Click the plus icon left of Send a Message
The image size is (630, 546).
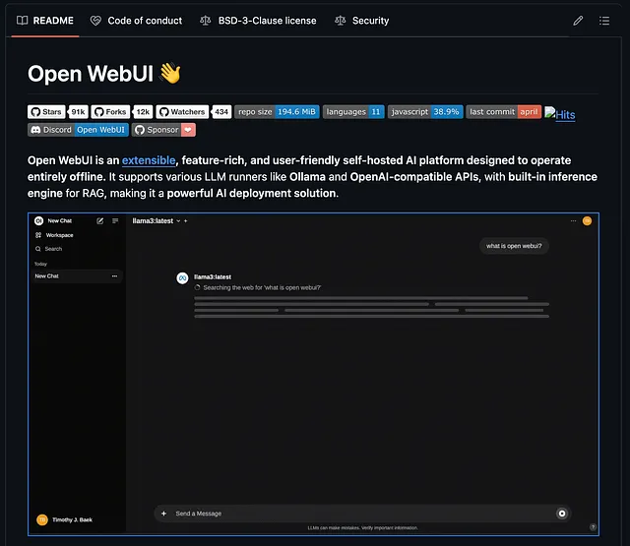[164, 514]
